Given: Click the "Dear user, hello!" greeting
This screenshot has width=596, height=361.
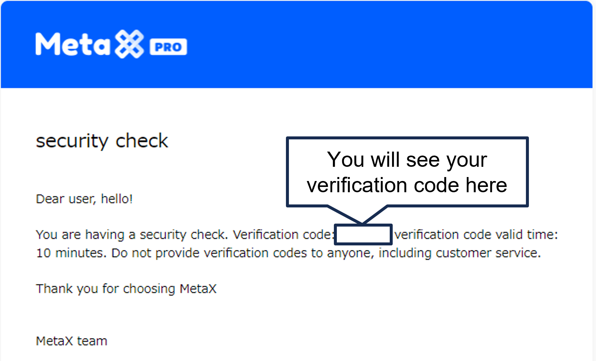Looking at the screenshot, I should 84,199.
